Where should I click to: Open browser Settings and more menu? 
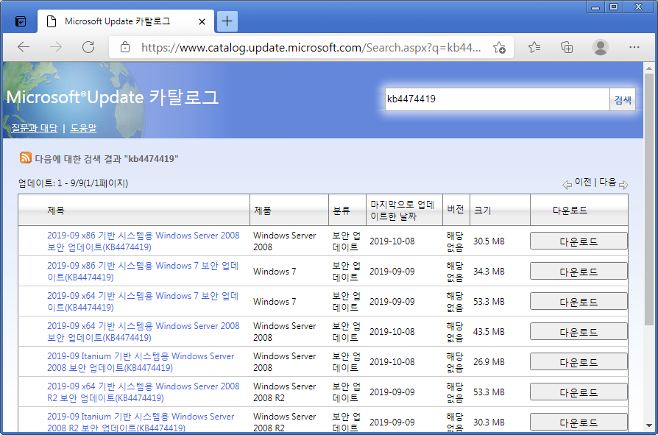(634, 47)
